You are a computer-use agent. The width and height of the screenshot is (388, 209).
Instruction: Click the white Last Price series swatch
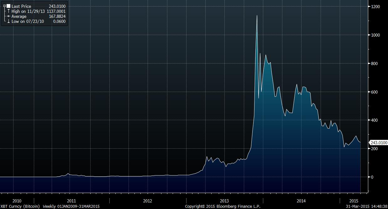(x=8, y=6)
